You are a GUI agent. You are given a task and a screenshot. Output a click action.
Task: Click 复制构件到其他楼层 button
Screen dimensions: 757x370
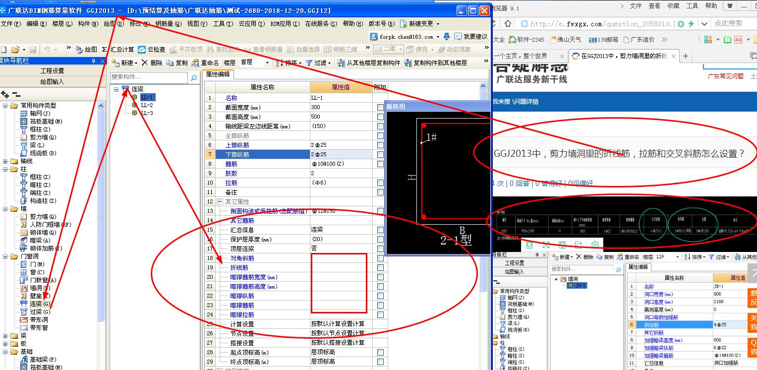point(436,63)
